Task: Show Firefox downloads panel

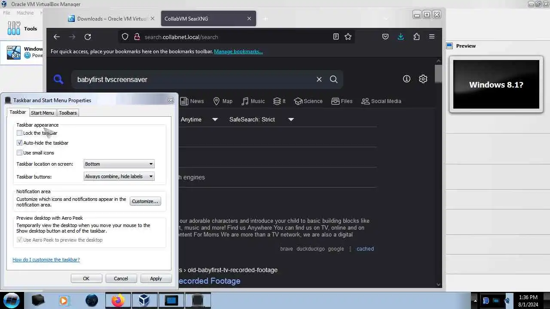Action: point(401,37)
